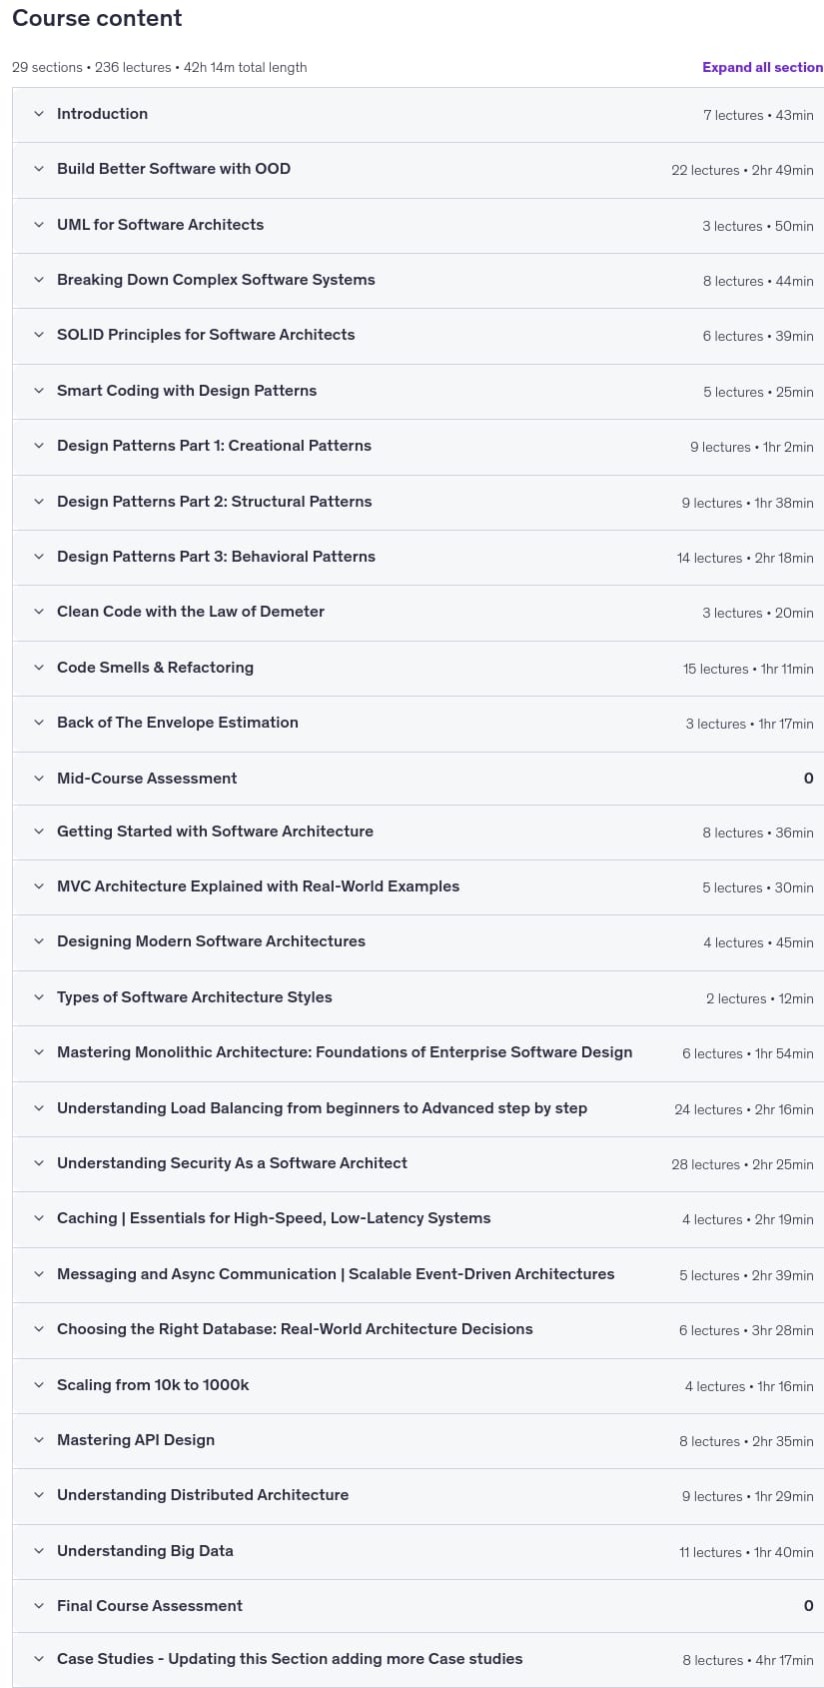Open Back of The Envelope Estimation section

click(x=417, y=724)
